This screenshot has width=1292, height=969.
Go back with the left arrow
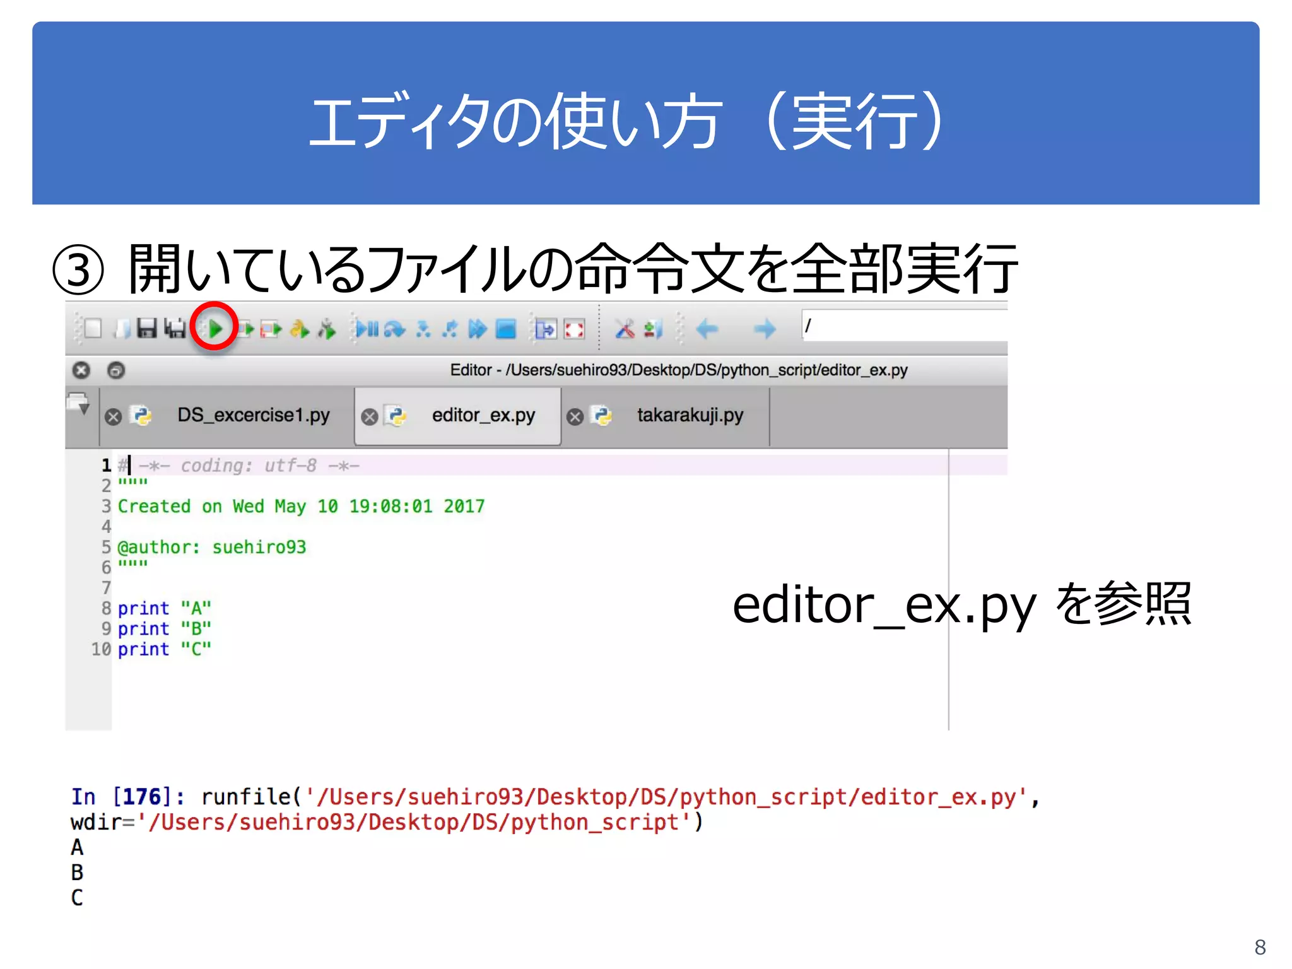click(x=707, y=329)
